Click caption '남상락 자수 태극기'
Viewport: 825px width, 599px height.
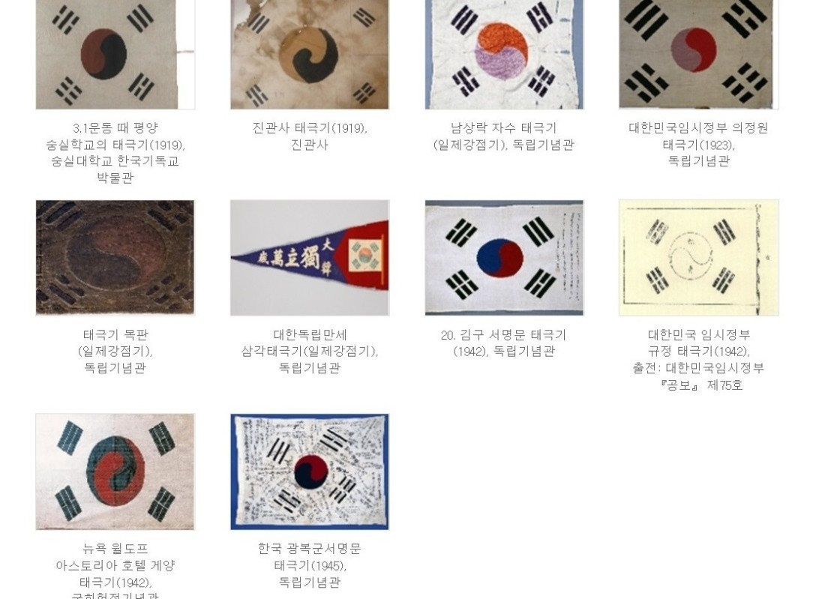pyautogui.click(x=503, y=127)
